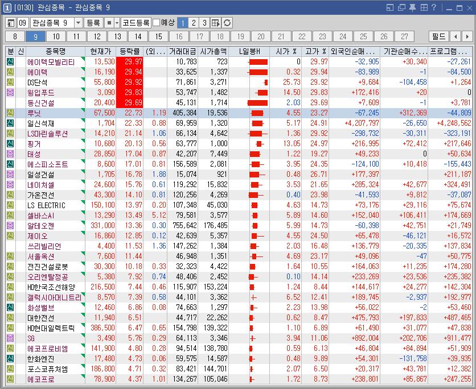Sort by the 기관순매수 column header
The height and width of the screenshot is (389, 476).
404,52
